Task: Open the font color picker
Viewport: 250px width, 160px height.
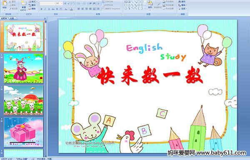Action: tap(71, 9)
